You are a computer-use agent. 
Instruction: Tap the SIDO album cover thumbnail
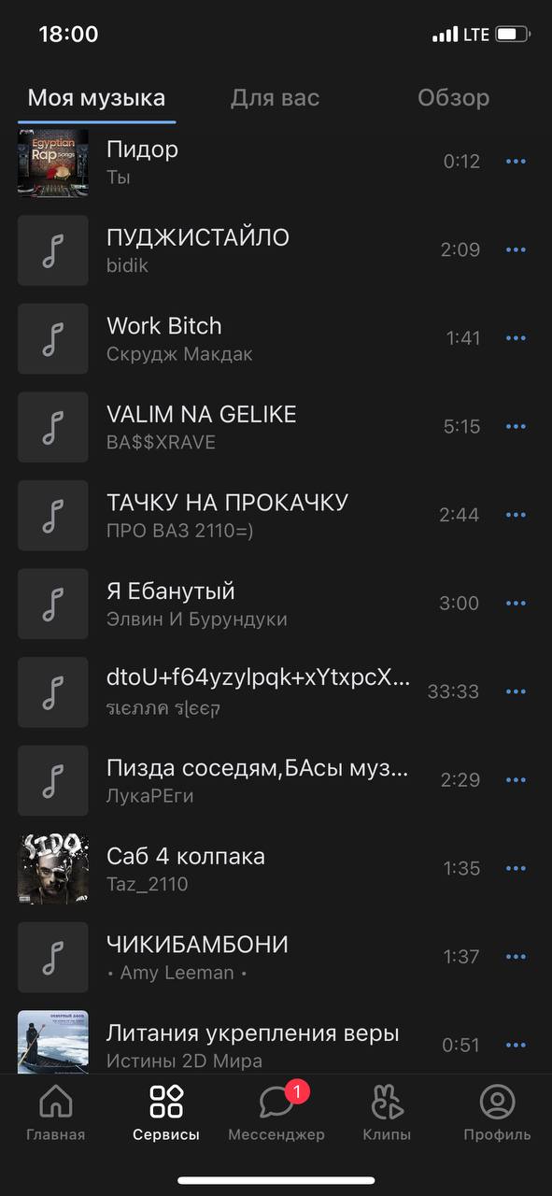53,869
